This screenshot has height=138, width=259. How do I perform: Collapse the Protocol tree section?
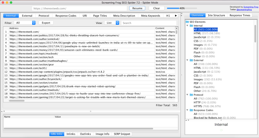pos(187,95)
